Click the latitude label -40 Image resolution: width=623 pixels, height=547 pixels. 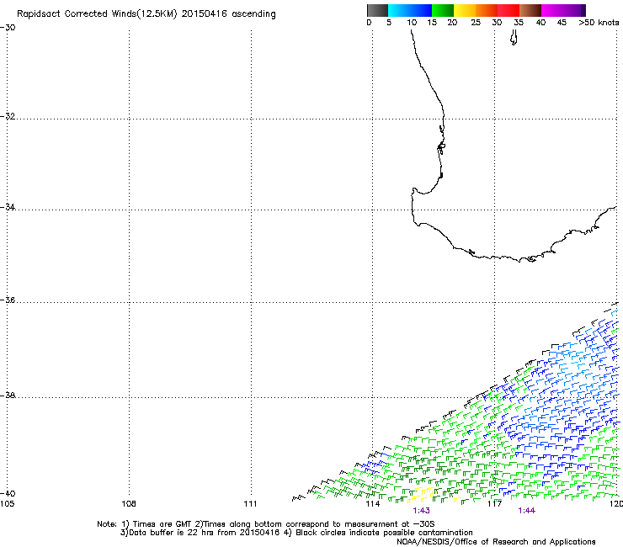coord(8,493)
